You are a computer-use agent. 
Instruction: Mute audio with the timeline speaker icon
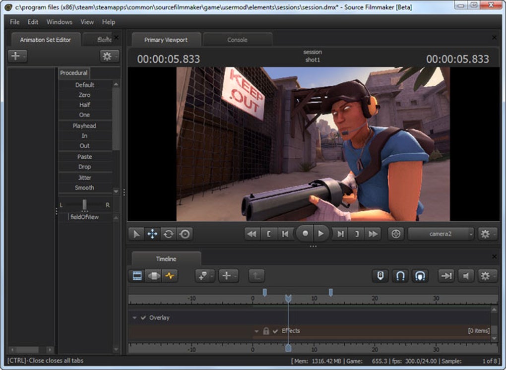tap(465, 276)
